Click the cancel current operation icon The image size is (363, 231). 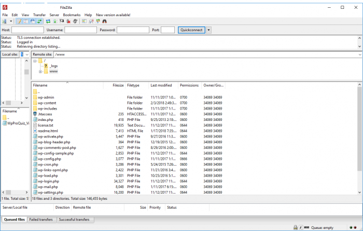pyautogui.click(x=62, y=21)
